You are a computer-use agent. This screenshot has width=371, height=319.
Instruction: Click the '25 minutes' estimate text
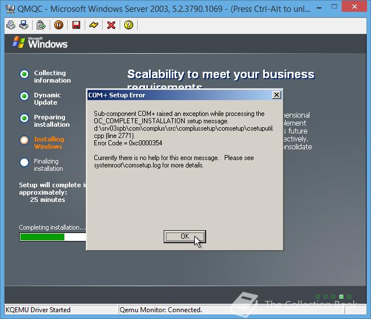click(x=47, y=200)
